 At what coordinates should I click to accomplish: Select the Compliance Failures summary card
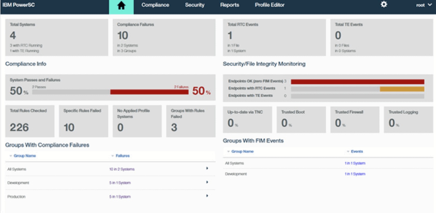164,37
